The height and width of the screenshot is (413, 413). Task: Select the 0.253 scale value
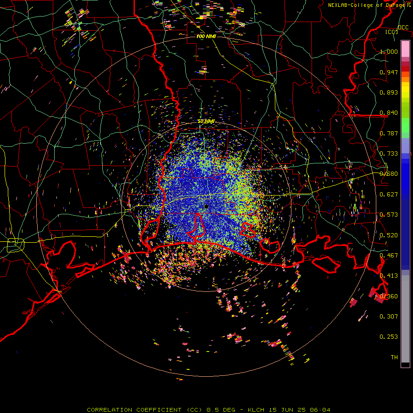pyautogui.click(x=389, y=337)
